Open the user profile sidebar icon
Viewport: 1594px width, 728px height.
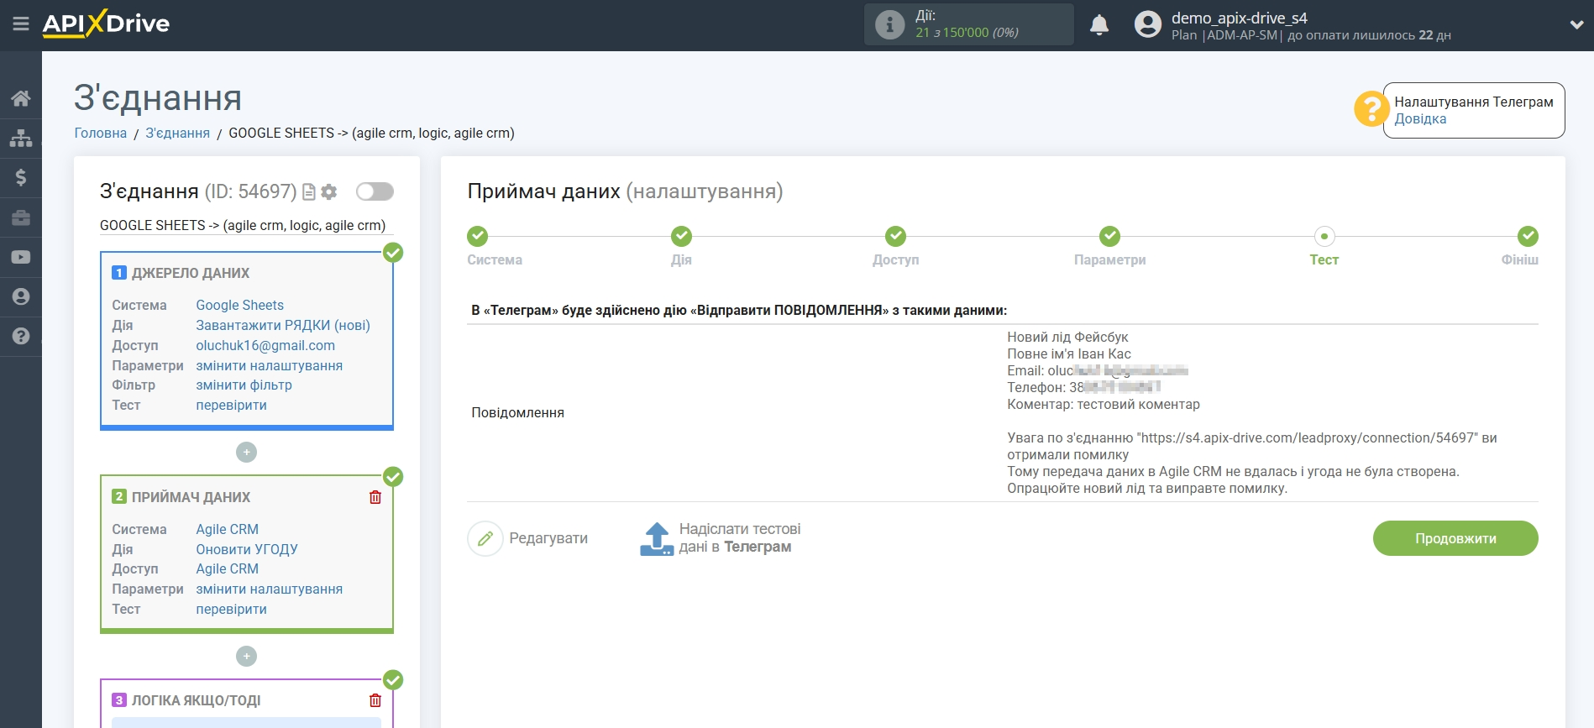(21, 296)
